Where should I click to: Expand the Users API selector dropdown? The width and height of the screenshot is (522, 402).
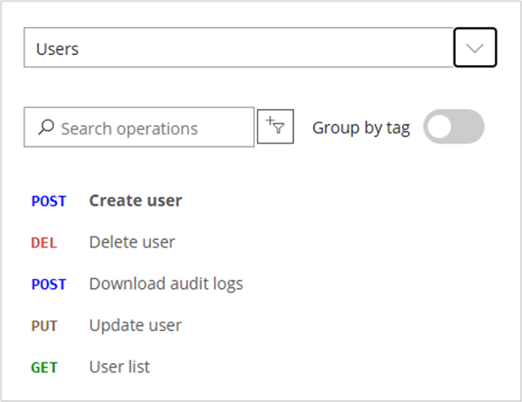tap(475, 48)
